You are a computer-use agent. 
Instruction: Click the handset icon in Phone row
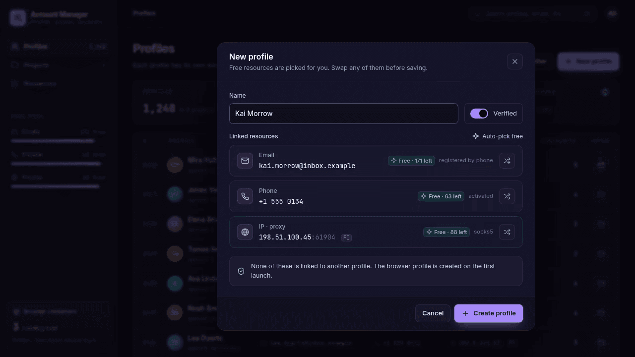(x=245, y=196)
